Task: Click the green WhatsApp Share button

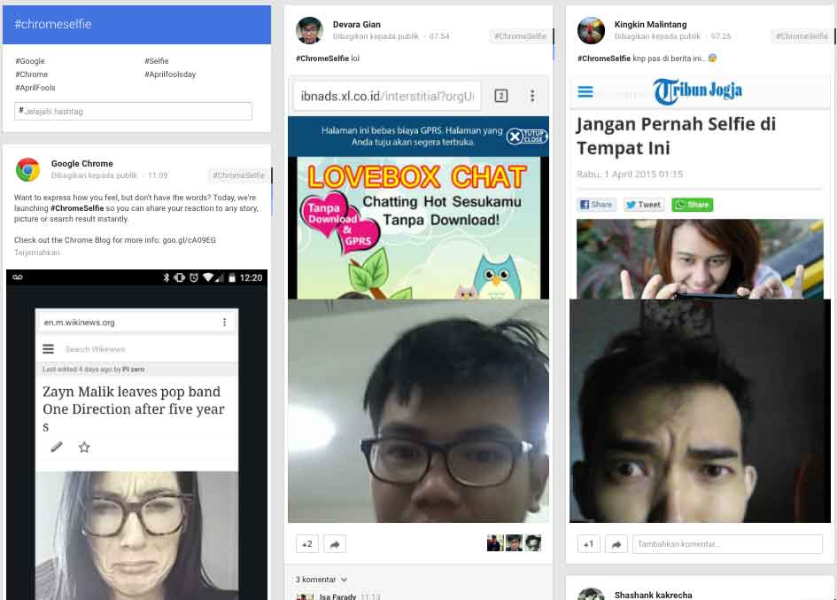Action: (x=692, y=205)
